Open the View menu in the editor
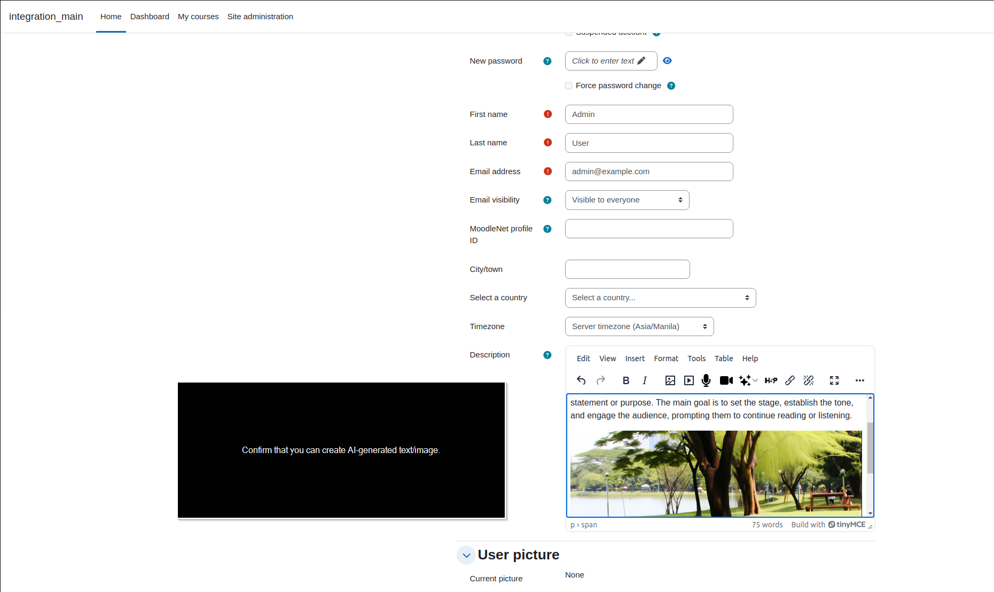This screenshot has width=994, height=592. tap(607, 359)
